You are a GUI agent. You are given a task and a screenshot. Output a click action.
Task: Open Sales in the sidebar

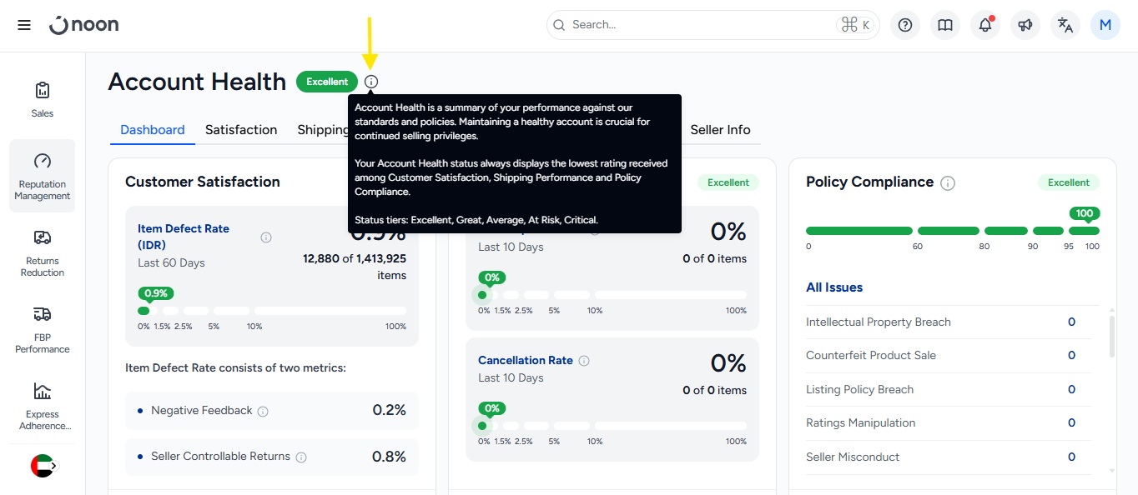tap(43, 99)
